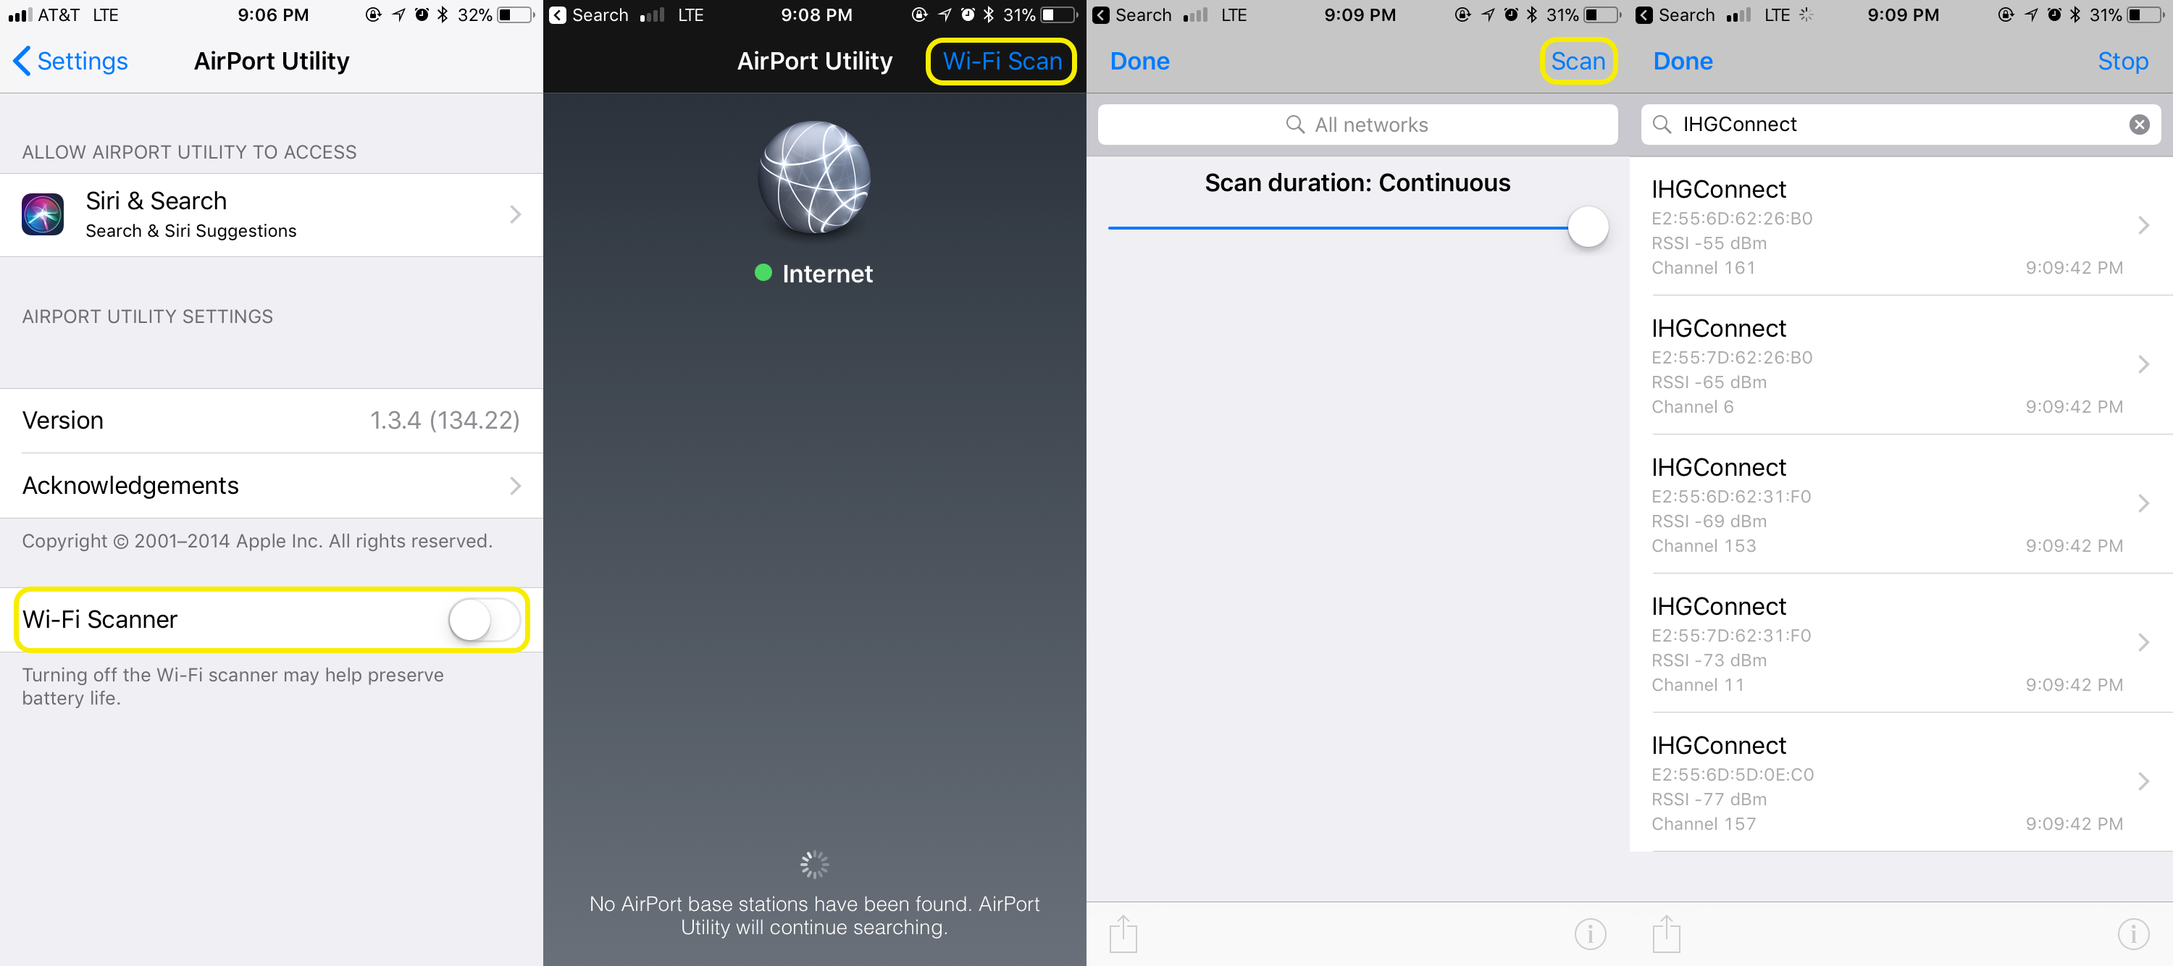The image size is (2173, 966).
Task: Tap the AT&T signal bars icon
Action: (x=20, y=15)
